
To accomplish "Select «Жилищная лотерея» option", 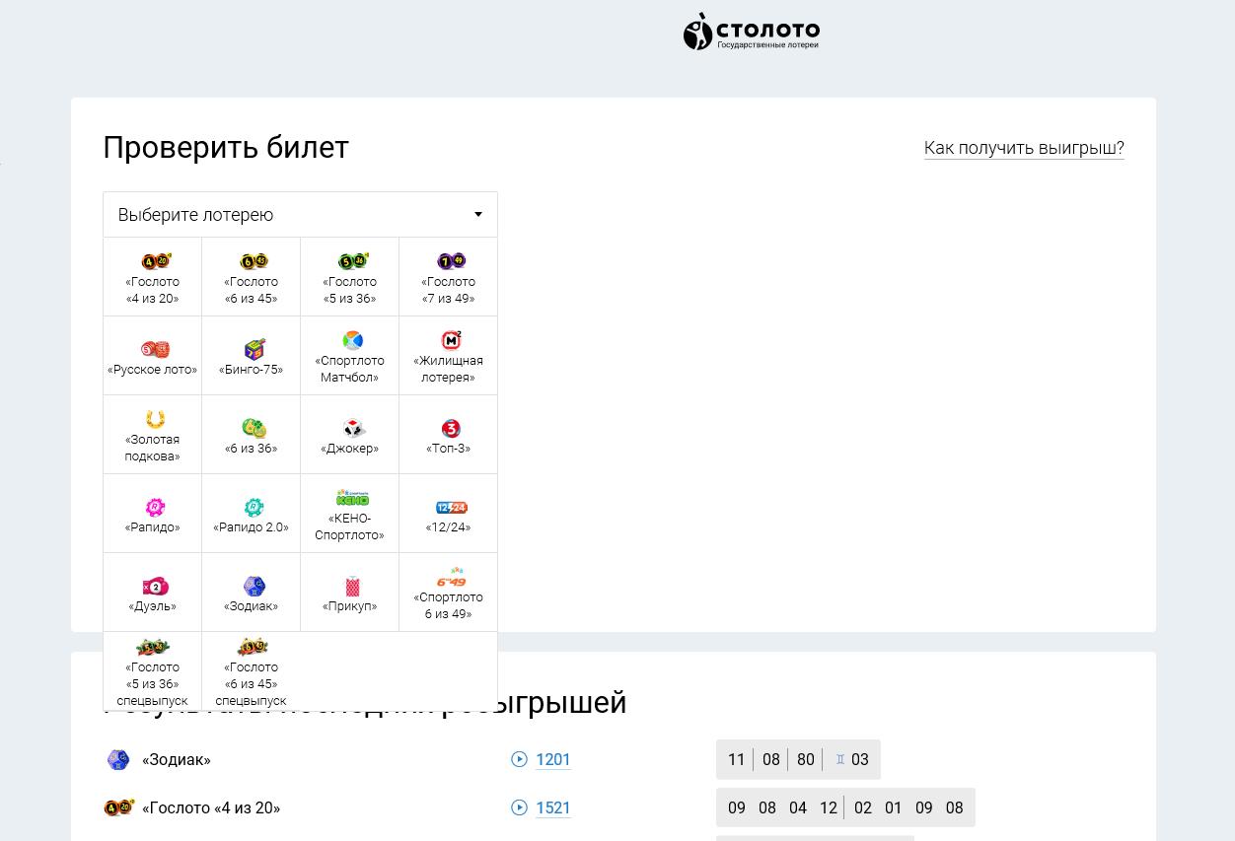I will (x=449, y=356).
